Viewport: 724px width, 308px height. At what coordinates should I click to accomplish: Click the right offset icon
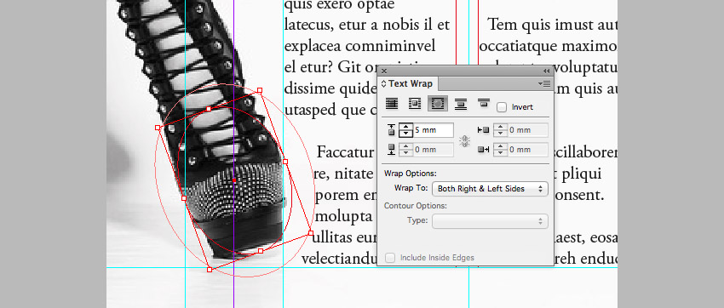pos(483,150)
